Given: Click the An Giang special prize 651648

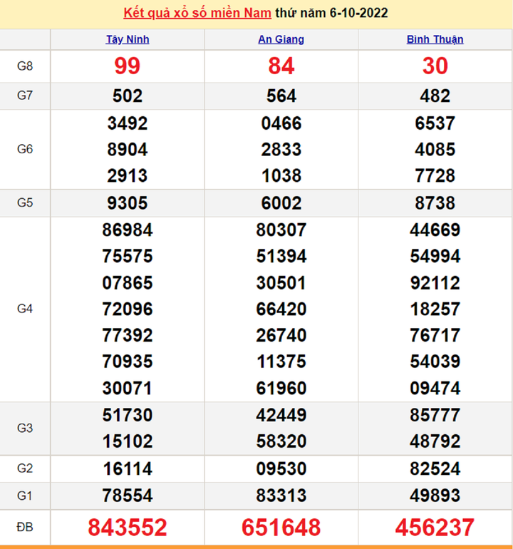Looking at the screenshot, I should [x=281, y=528].
